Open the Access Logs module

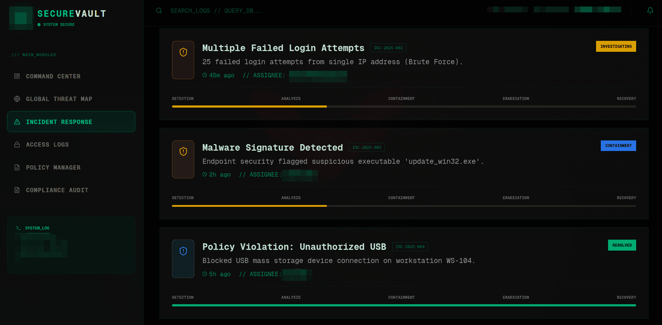47,144
